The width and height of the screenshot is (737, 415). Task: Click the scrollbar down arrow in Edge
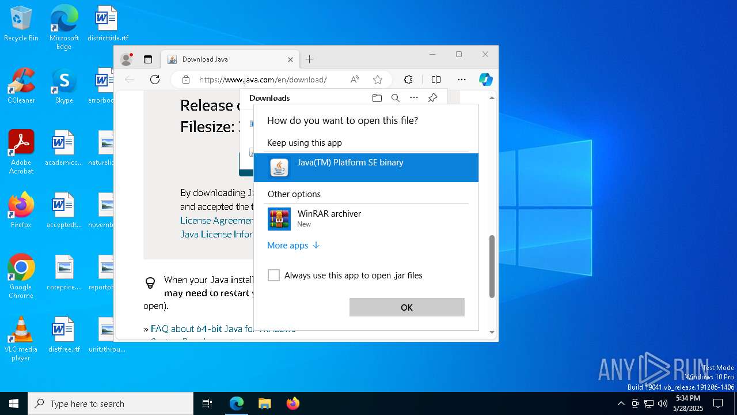click(492, 332)
